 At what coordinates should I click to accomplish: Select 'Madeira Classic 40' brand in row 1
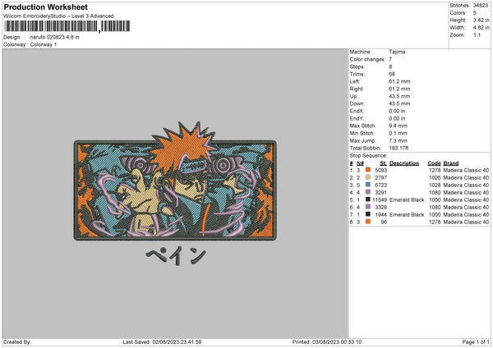[466, 170]
